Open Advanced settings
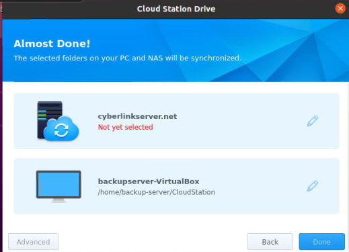The image size is (349, 252). coord(34,242)
